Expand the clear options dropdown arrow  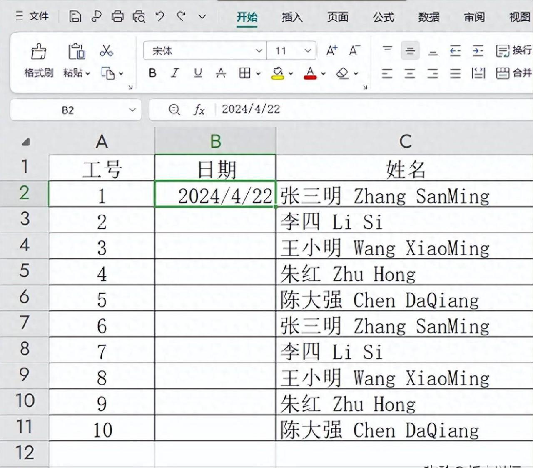click(x=356, y=73)
